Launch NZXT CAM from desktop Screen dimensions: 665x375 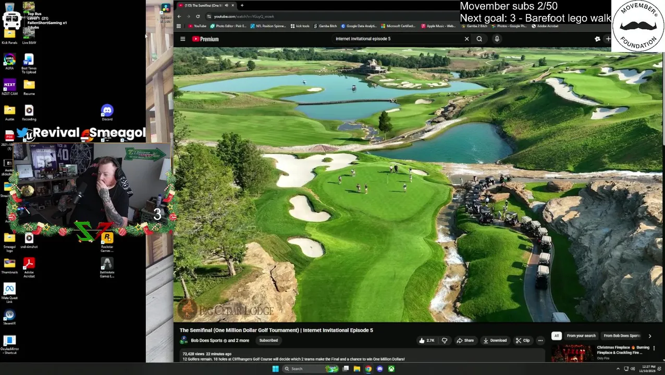coord(9,87)
